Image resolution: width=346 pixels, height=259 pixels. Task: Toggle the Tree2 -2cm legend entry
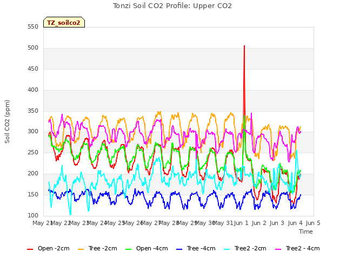245,248
